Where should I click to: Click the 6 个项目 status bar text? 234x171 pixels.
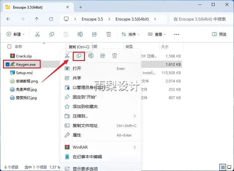point(11,167)
